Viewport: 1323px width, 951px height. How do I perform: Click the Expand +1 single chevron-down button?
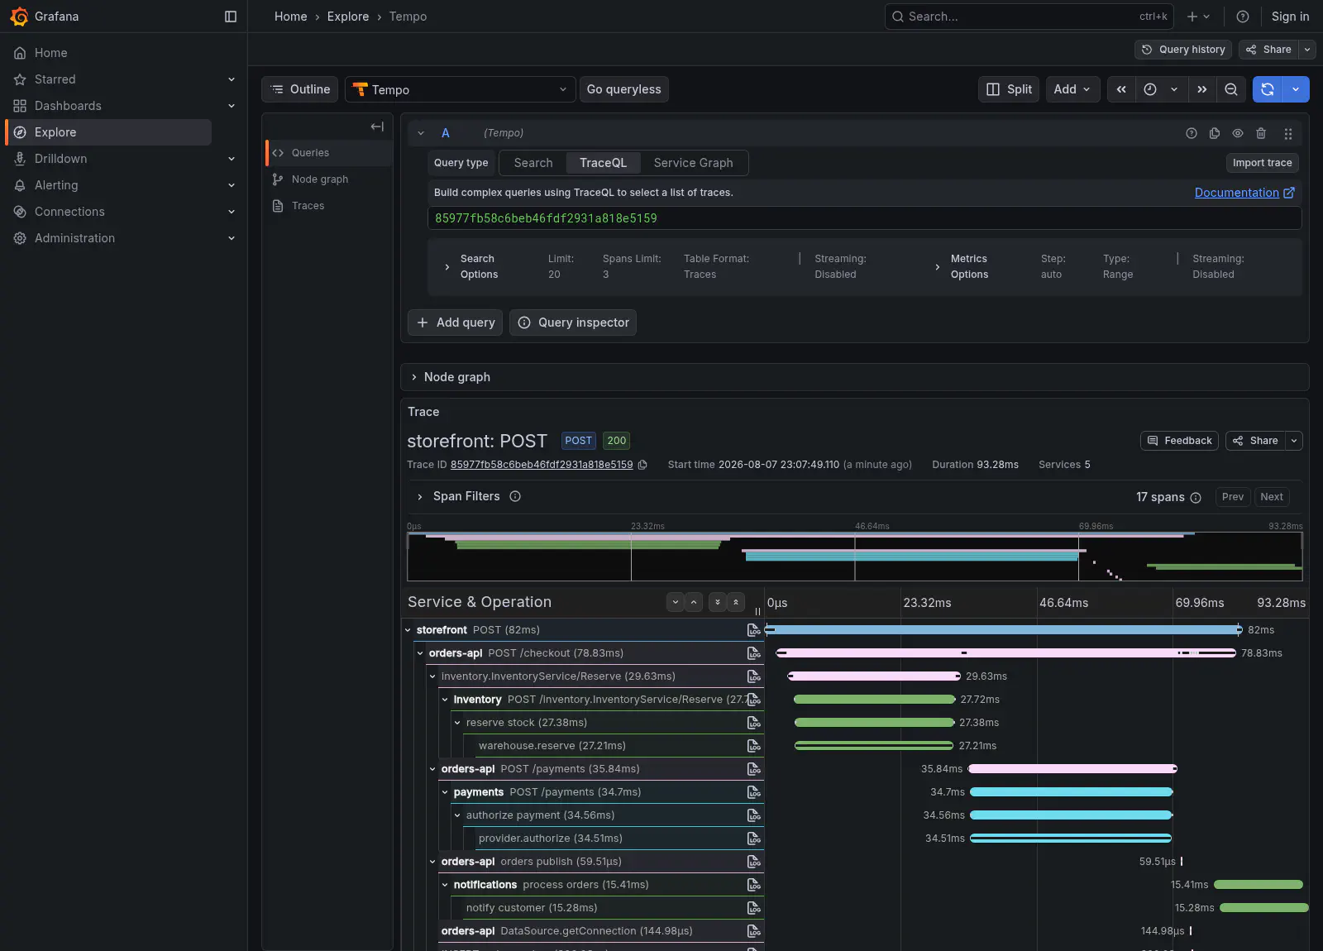676,602
